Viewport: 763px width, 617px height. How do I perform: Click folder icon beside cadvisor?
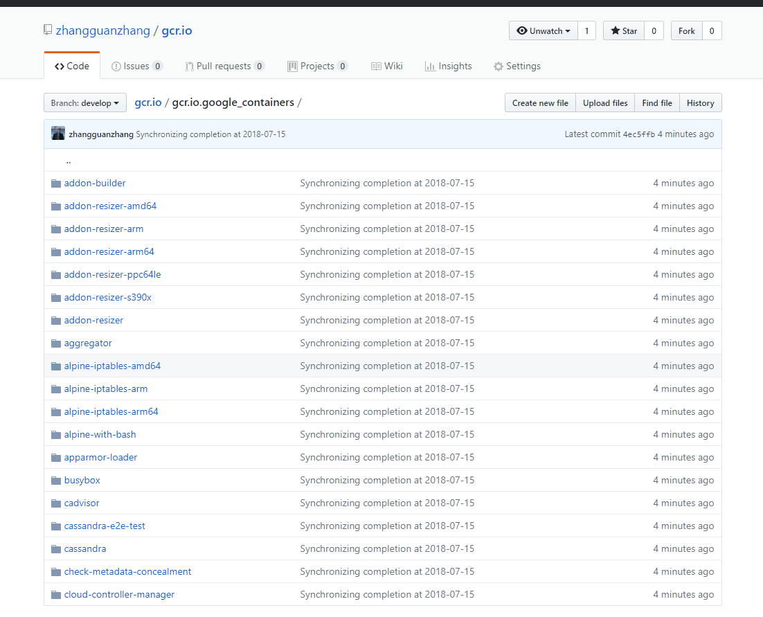56,503
